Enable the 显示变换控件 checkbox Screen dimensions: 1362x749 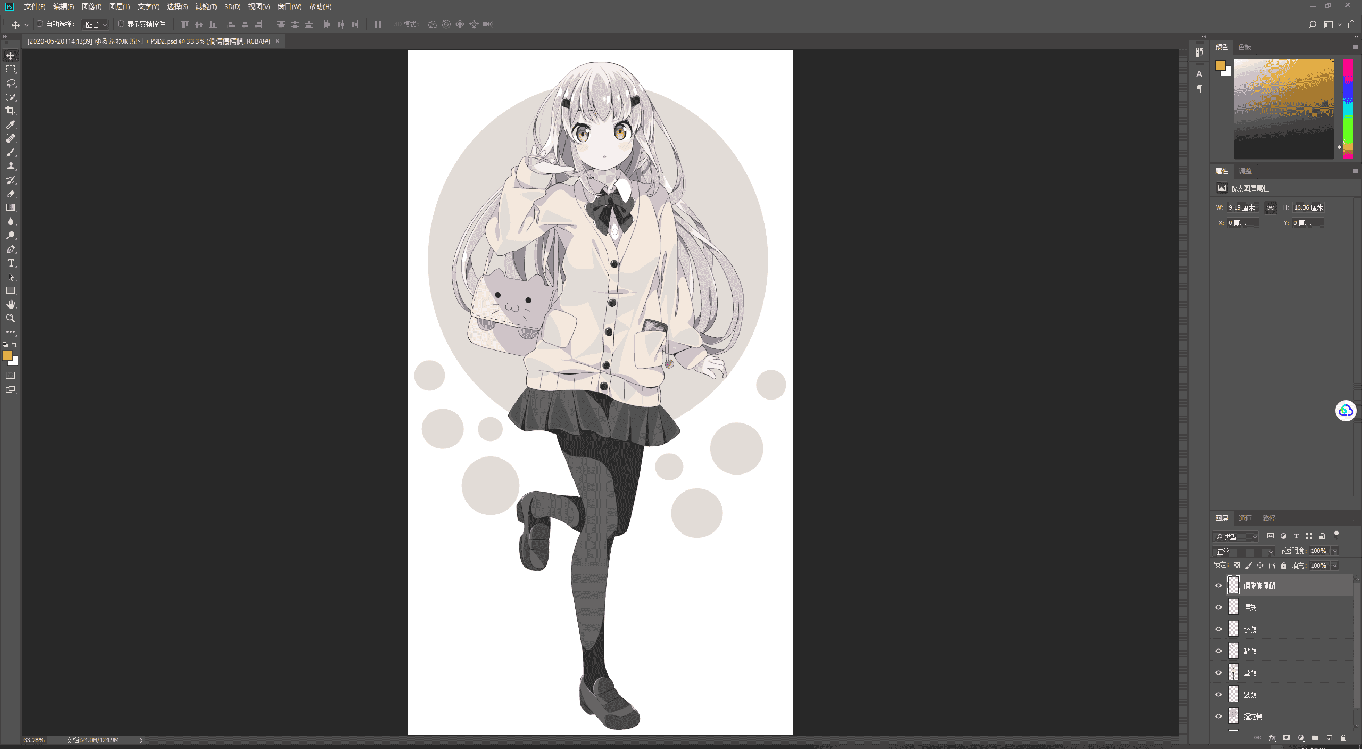(121, 24)
